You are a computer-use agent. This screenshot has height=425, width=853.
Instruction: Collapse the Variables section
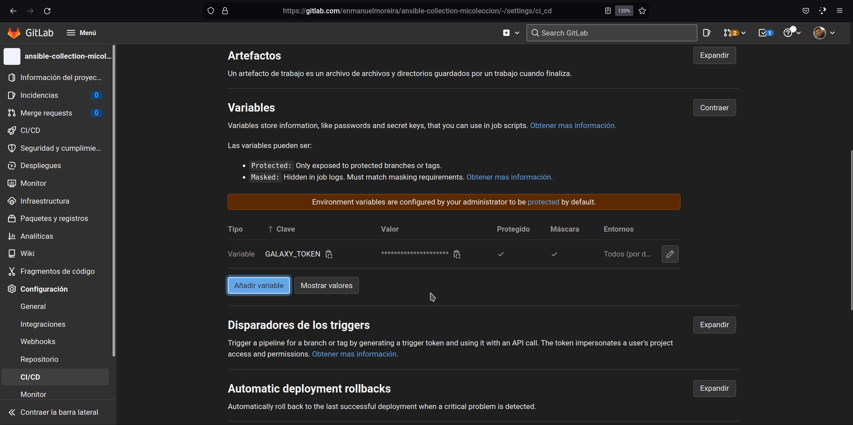click(x=714, y=108)
